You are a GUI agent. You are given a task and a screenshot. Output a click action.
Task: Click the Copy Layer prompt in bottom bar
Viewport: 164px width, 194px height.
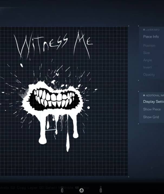[x=27, y=188]
